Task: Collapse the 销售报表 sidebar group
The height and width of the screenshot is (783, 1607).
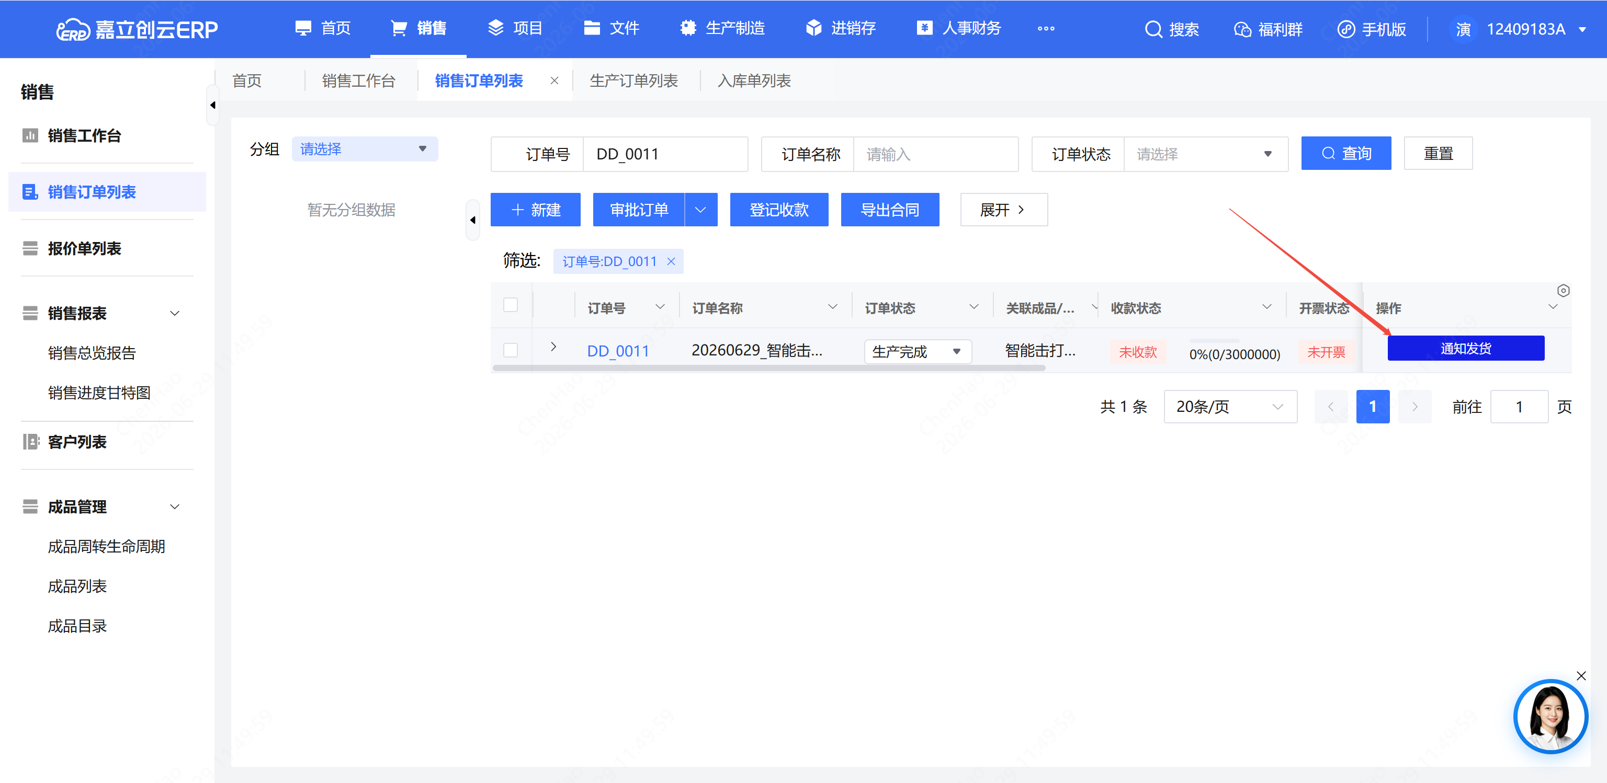Action: pyautogui.click(x=175, y=314)
